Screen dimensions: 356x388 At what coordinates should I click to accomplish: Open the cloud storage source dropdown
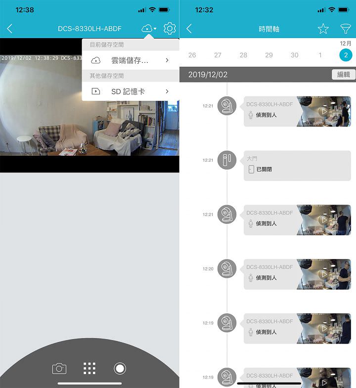[x=149, y=29]
